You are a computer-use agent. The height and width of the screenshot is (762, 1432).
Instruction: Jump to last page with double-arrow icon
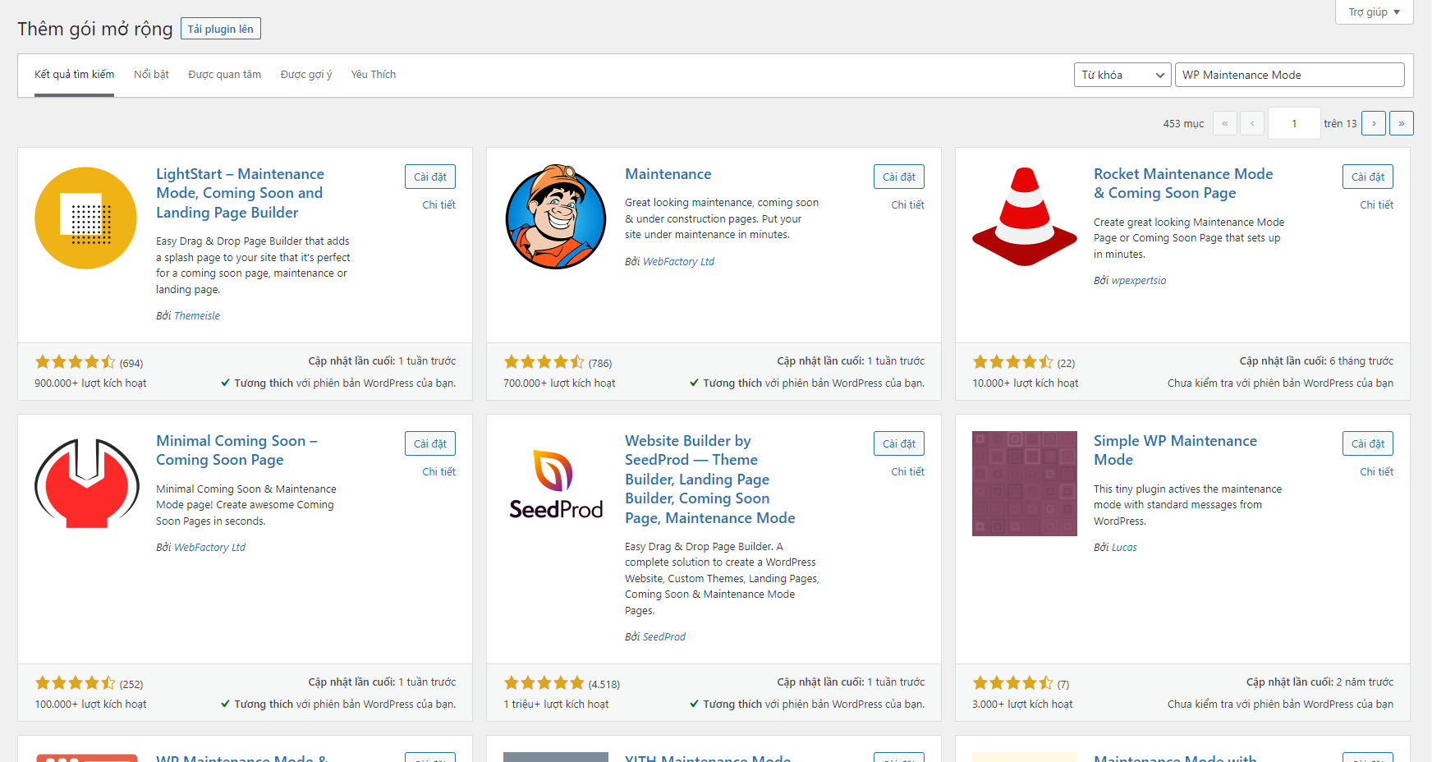[1402, 123]
